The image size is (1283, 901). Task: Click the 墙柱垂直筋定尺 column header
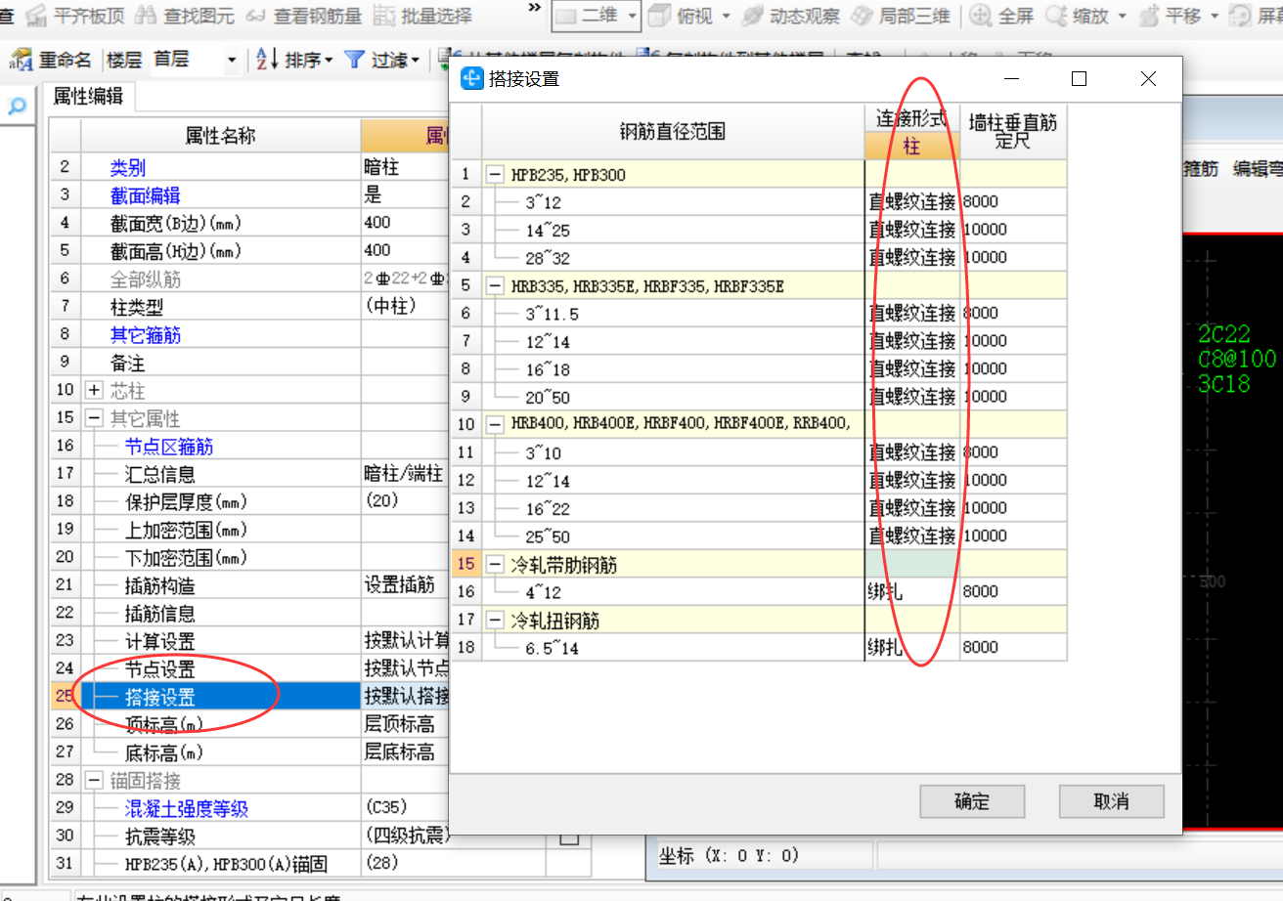point(1013,132)
